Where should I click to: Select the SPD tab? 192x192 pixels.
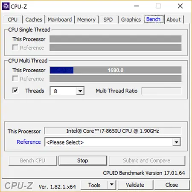click(x=108, y=20)
